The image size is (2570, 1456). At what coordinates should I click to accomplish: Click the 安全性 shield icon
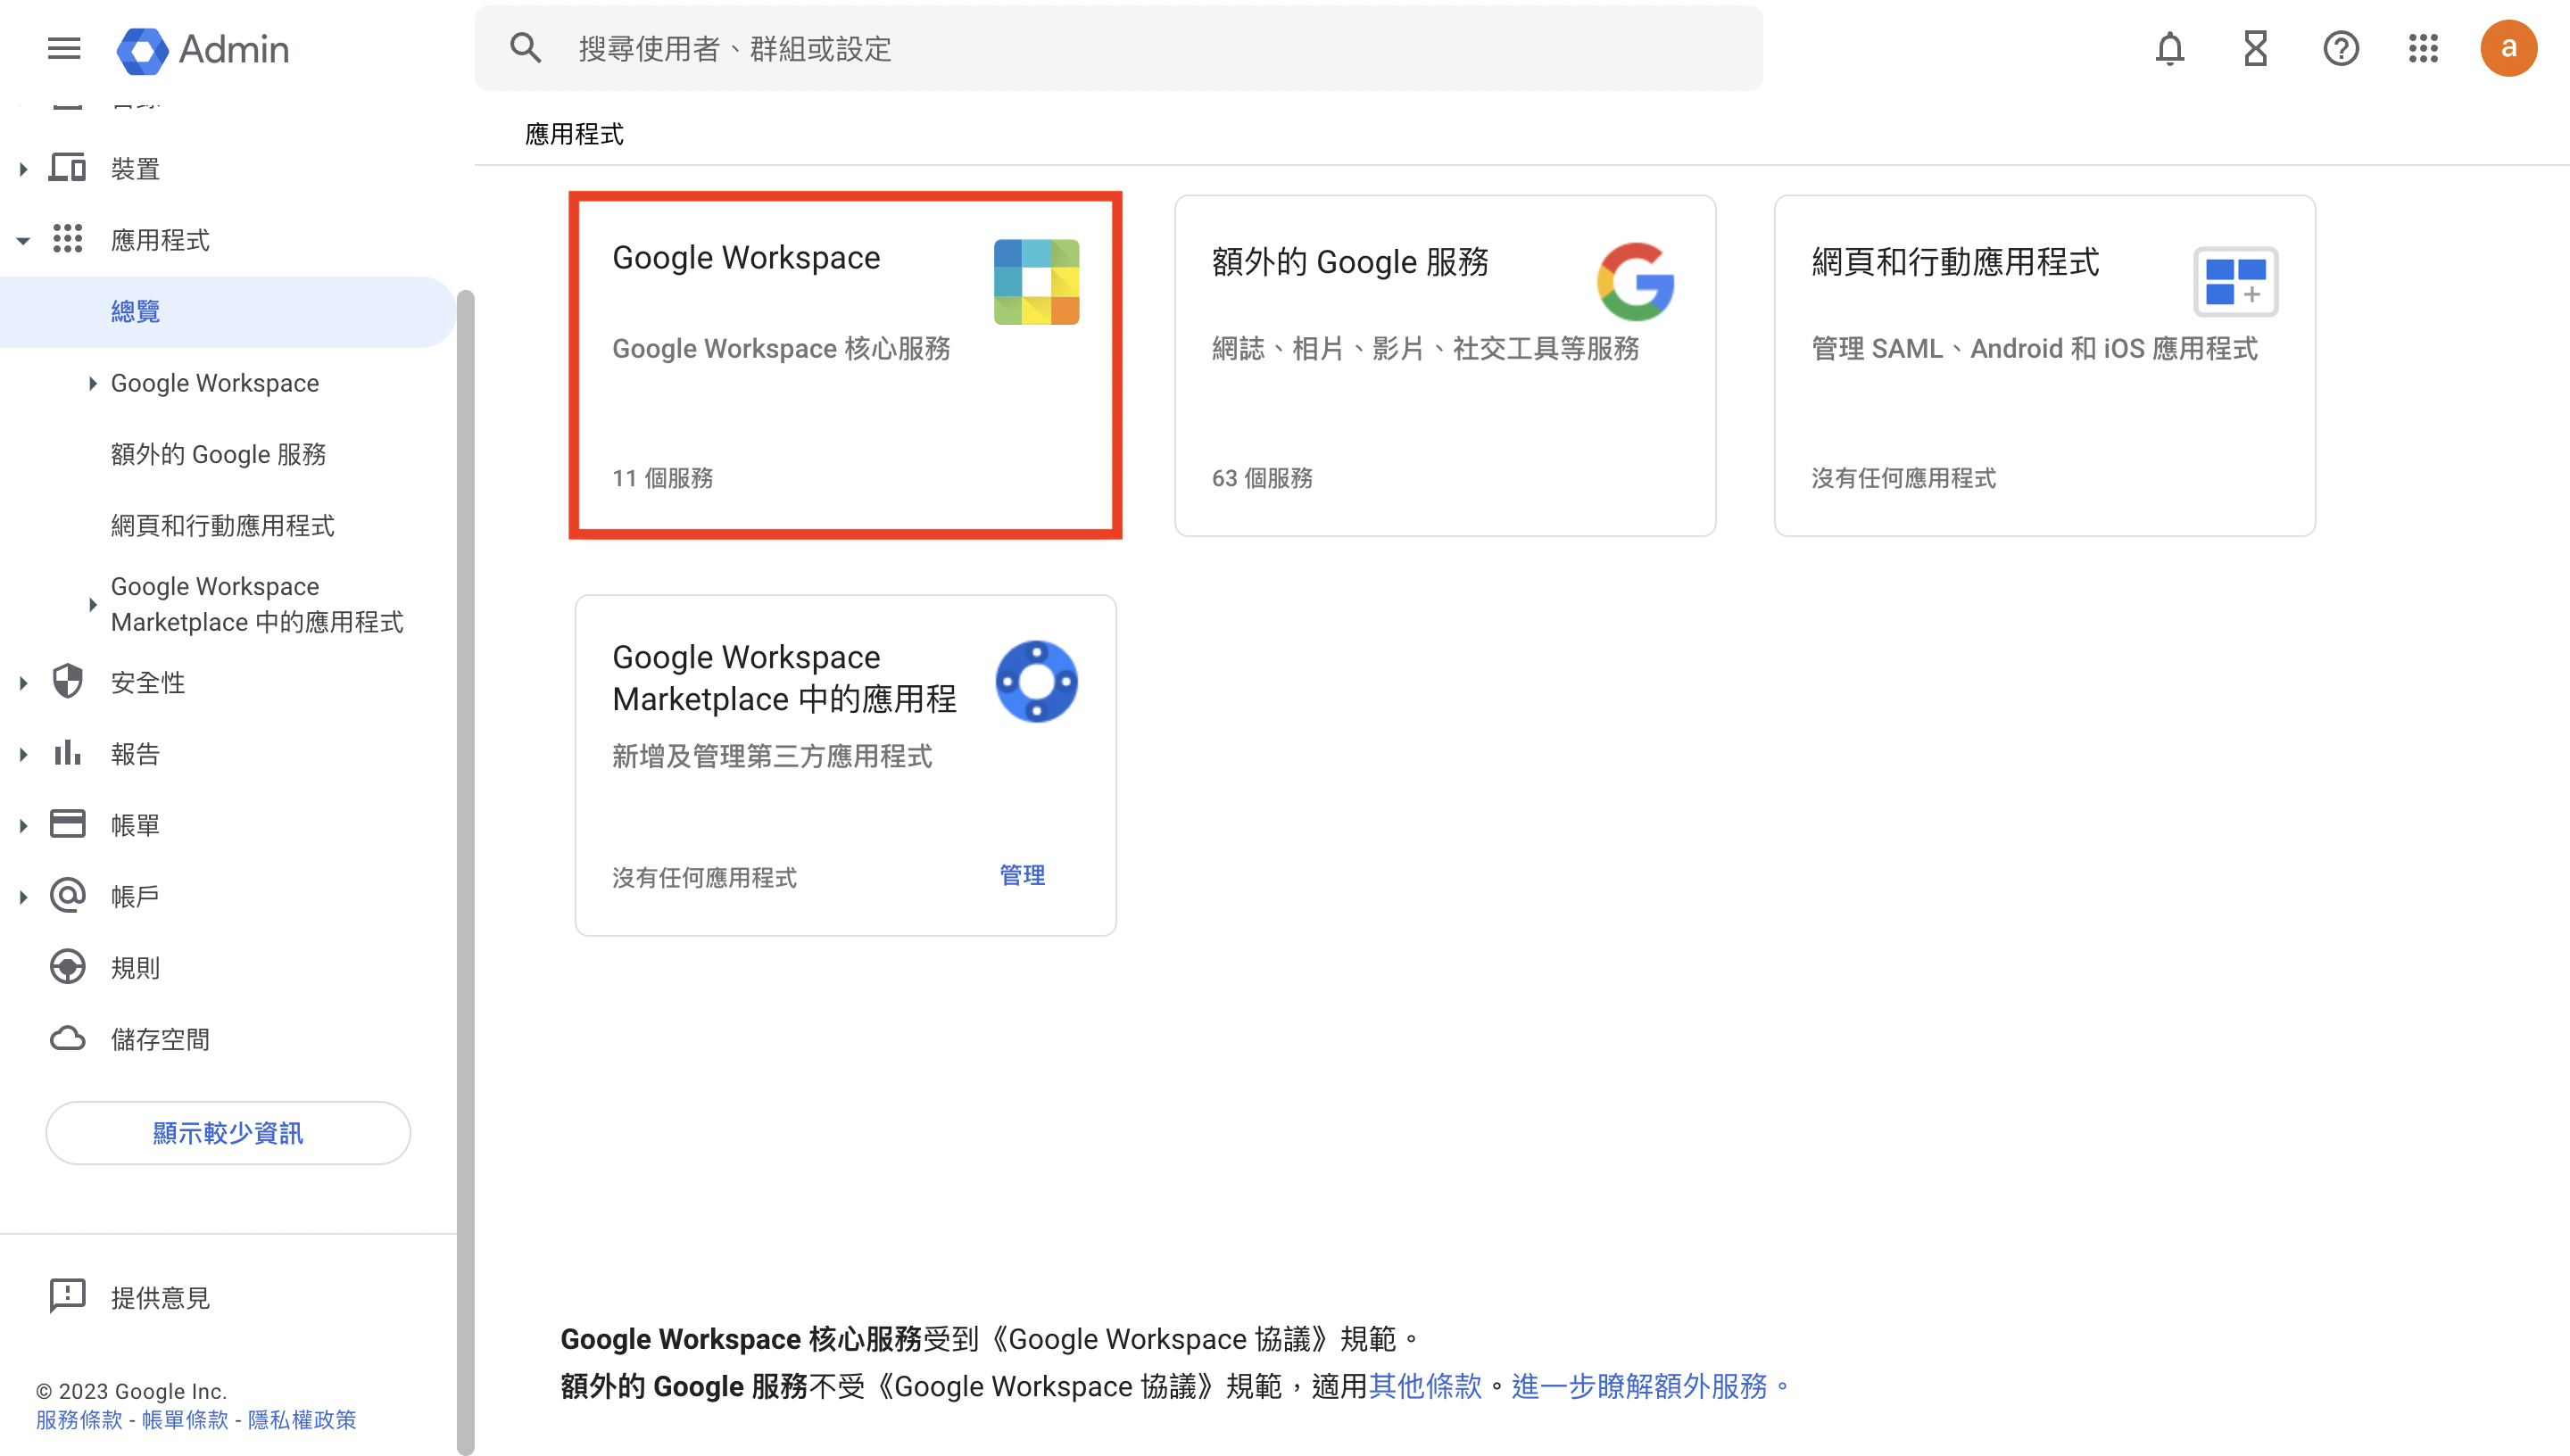click(x=67, y=682)
